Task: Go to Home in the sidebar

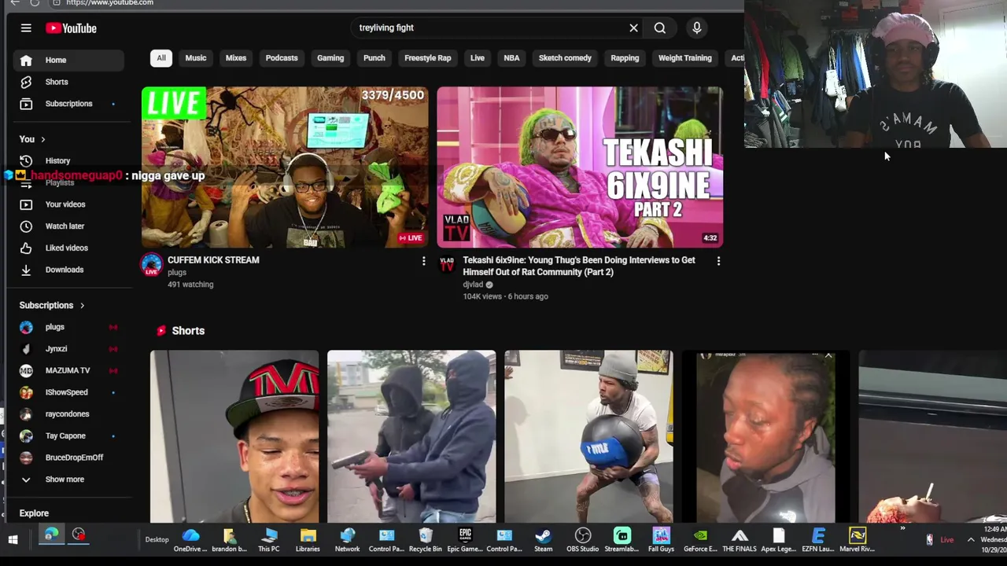Action: pos(68,60)
